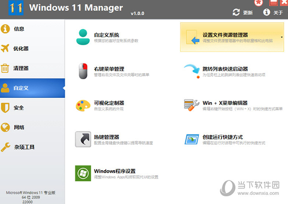
Task: Click the Win+X菜单编辑器 wrench list icon
Action: 192,105
